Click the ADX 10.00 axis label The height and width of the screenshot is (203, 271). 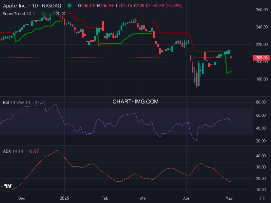(261, 190)
